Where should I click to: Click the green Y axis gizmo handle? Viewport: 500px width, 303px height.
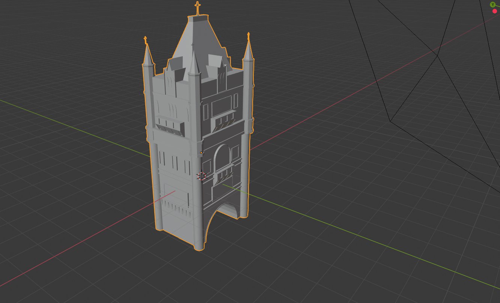492,5
